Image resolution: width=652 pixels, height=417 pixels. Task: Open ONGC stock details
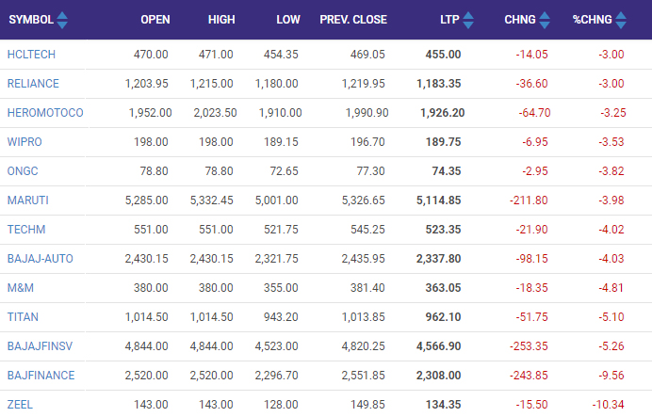click(x=24, y=171)
